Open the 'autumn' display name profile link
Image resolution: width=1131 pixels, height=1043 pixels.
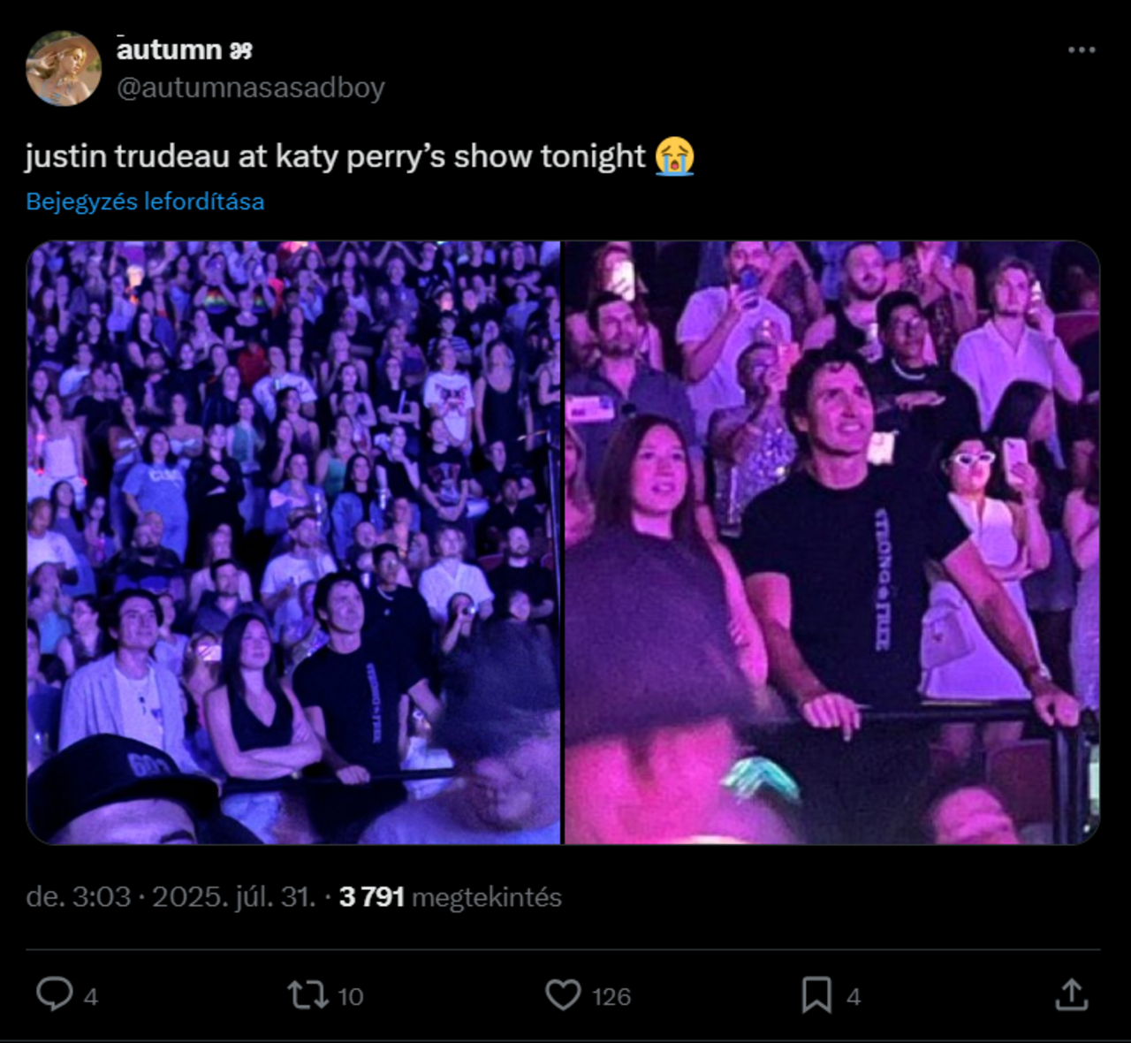[169, 49]
